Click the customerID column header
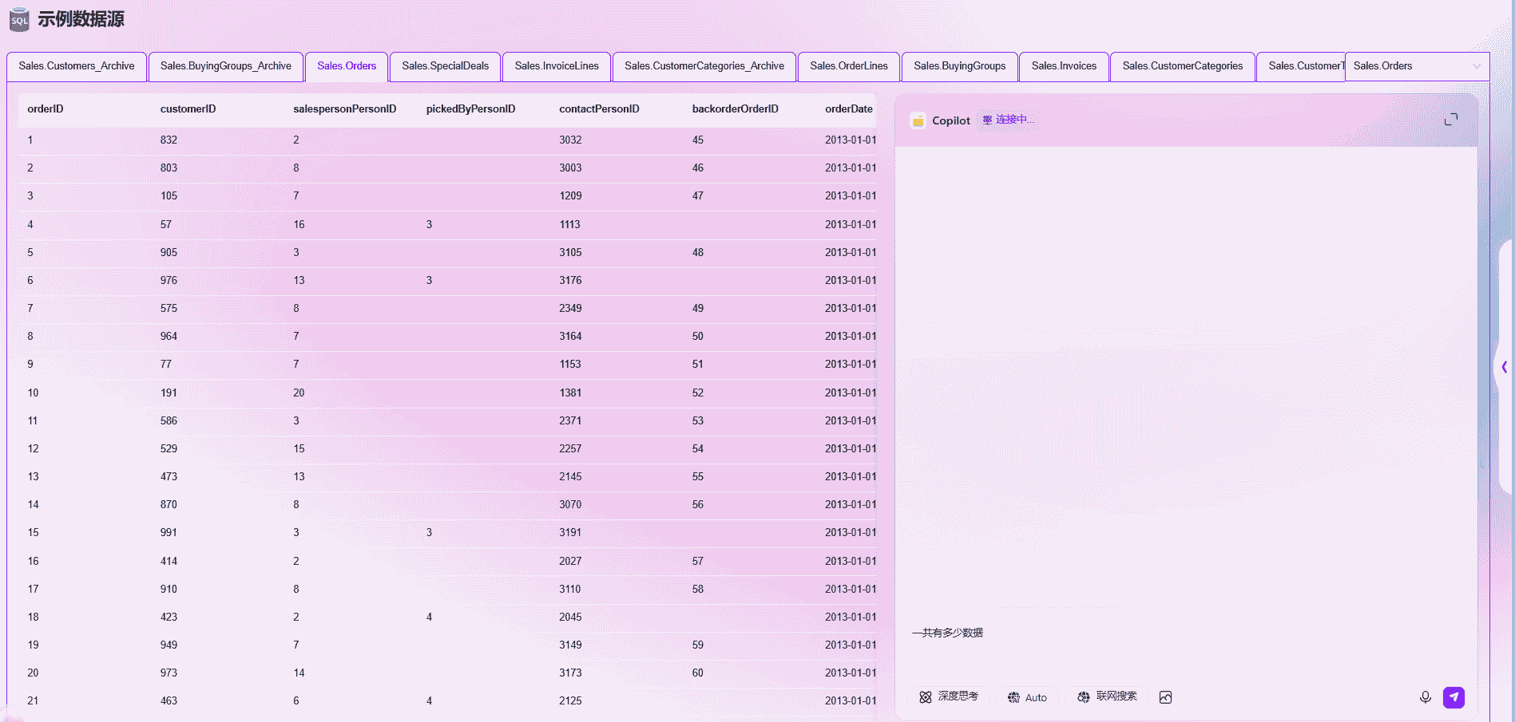 click(188, 109)
